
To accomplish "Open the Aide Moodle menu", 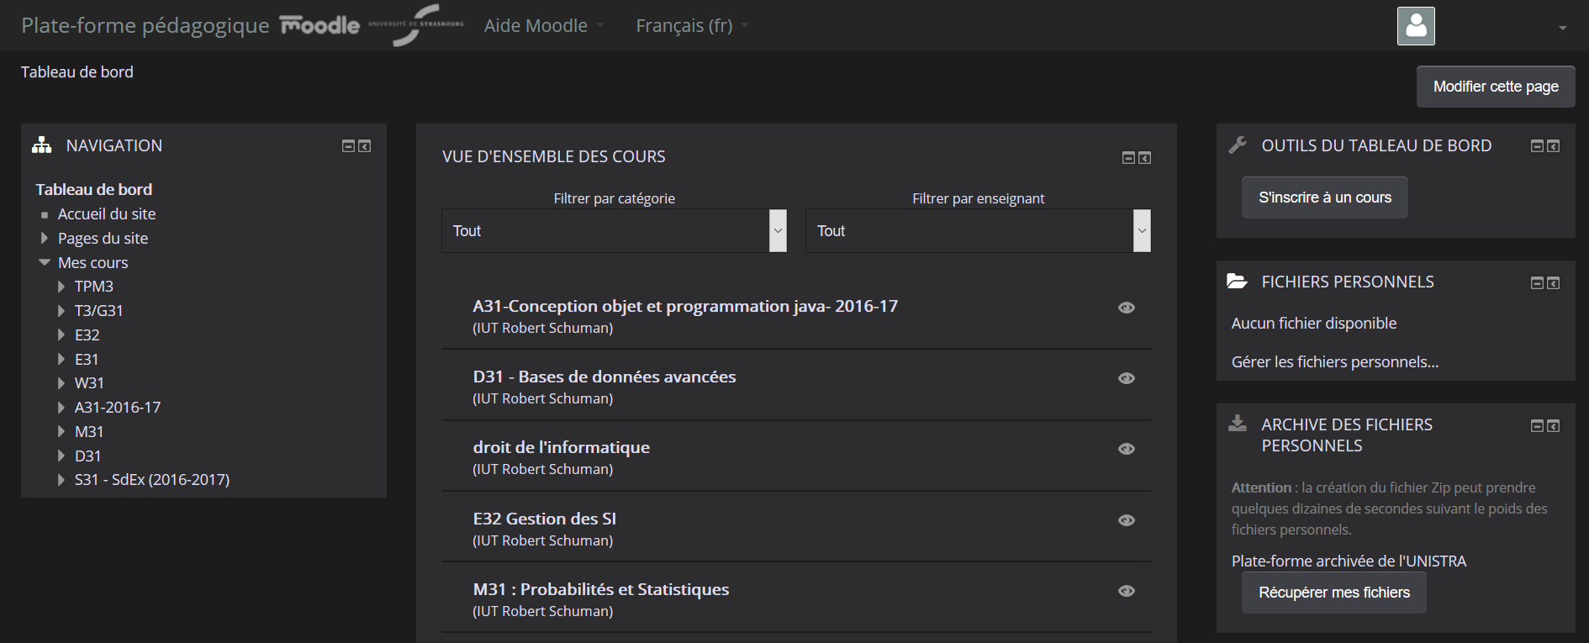I will point(543,26).
